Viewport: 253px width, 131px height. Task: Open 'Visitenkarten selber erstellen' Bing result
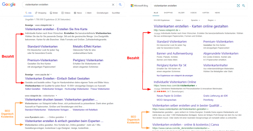tap(187, 106)
